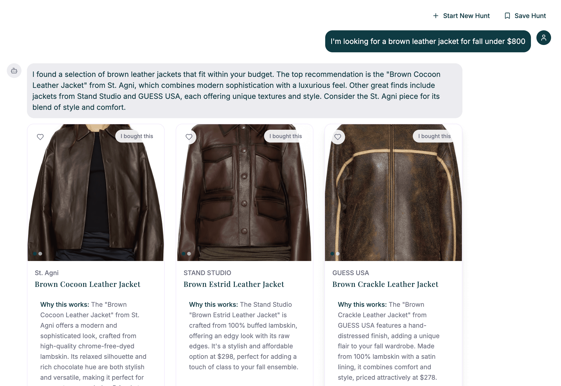Mark St. Agni jacket as "I bought this"
The image size is (561, 386).
click(137, 136)
